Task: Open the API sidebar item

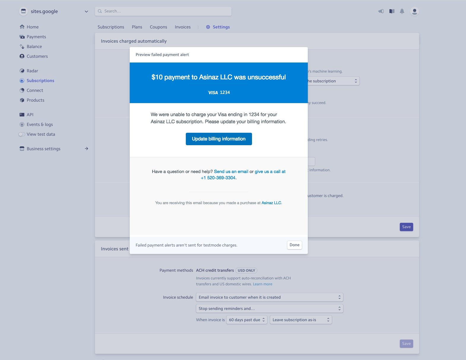Action: click(30, 115)
